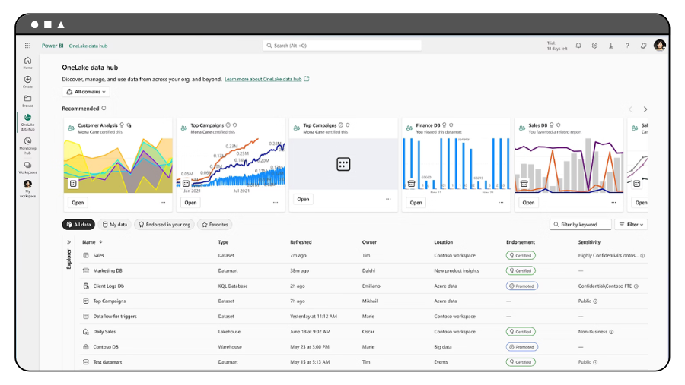
Task: Click the download icon in header
Action: 610,46
